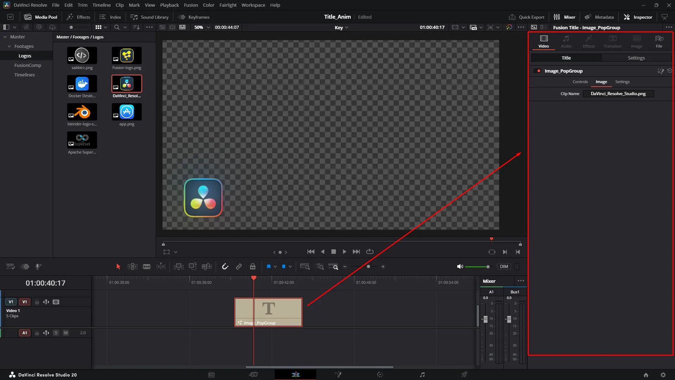
Task: Select the Docker Desktop thumbnail
Action: [82, 84]
